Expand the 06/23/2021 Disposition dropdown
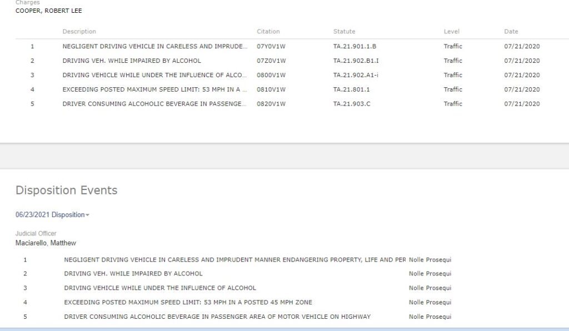Viewport: 569px width, 331px height. click(x=52, y=214)
